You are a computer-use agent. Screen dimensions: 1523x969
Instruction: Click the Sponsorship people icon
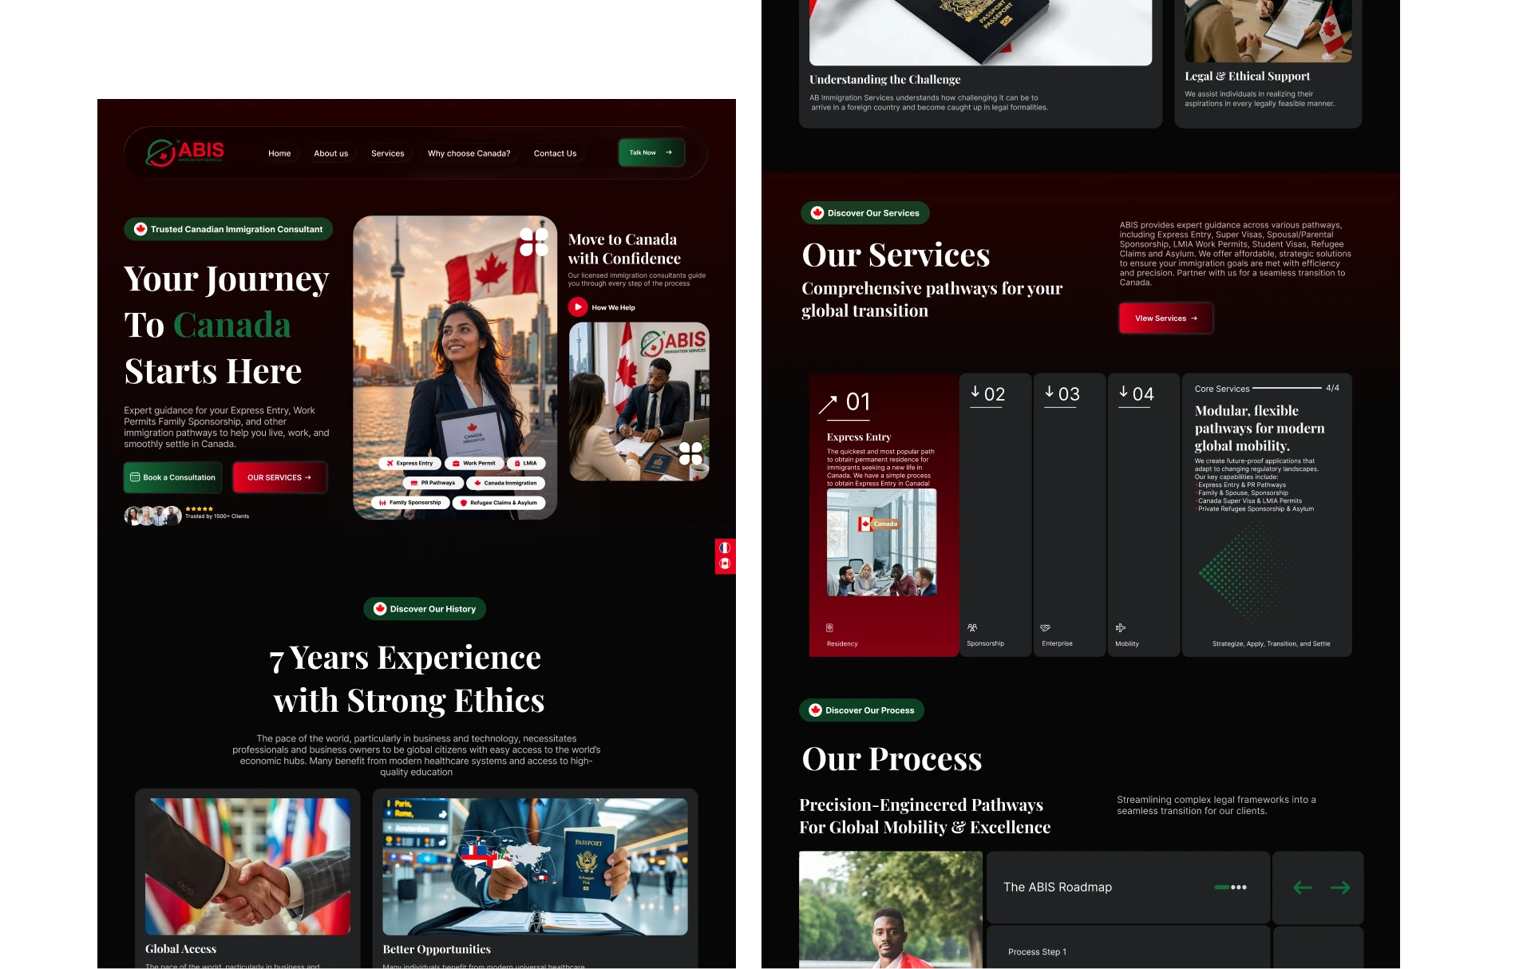coord(972,628)
